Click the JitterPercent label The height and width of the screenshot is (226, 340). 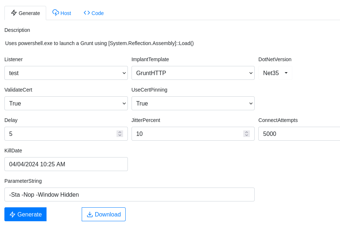pos(146,120)
